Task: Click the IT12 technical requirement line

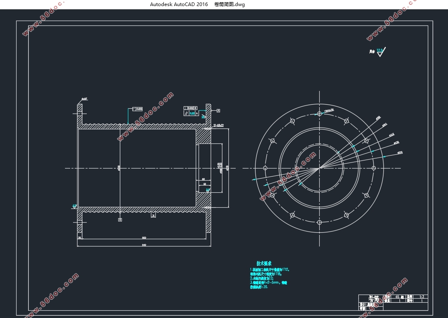Action: point(270,270)
